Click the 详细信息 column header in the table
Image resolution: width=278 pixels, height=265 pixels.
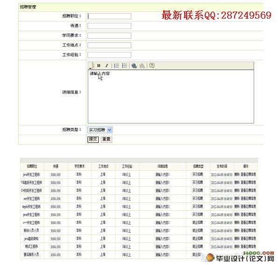[x=163, y=166]
